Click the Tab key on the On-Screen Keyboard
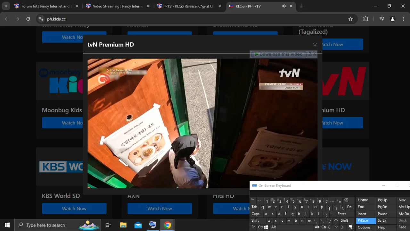Screen dimensions: 410x231 click(x=254, y=207)
